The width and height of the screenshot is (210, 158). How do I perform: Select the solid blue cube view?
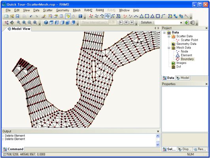[46, 23]
